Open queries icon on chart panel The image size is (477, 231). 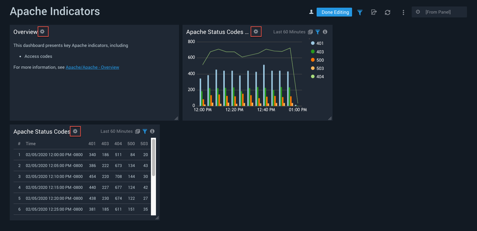click(x=310, y=32)
